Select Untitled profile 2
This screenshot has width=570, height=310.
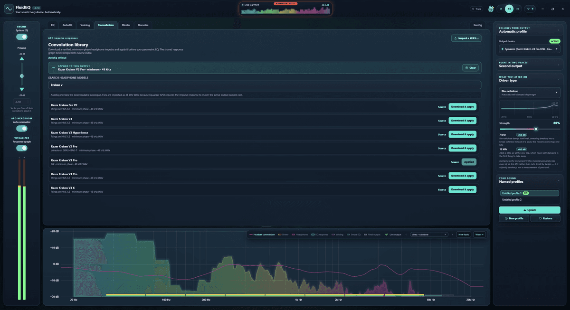coord(530,200)
